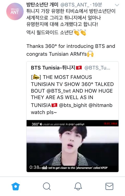Image resolution: width=125 pixels, height=196 pixels.
Task: Open the Search magnifier tab
Action: pos(47,186)
